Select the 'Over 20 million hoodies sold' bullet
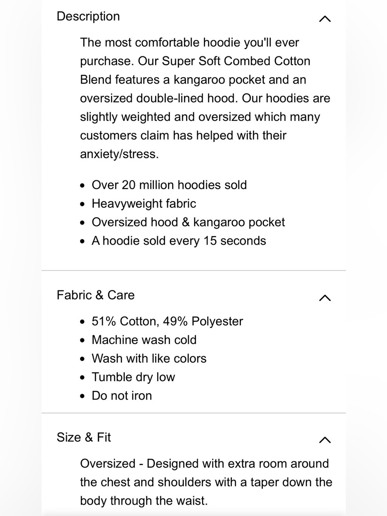The width and height of the screenshot is (387, 516). (169, 185)
